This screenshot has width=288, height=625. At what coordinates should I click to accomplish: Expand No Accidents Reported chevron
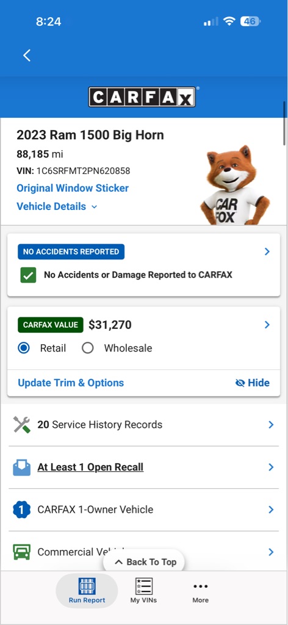click(267, 251)
